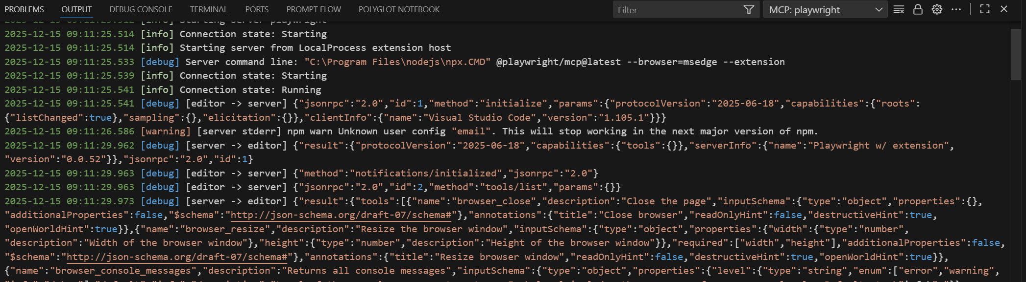This screenshot has width=1026, height=282.
Task: Open the more actions ellipsis menu
Action: 956,9
